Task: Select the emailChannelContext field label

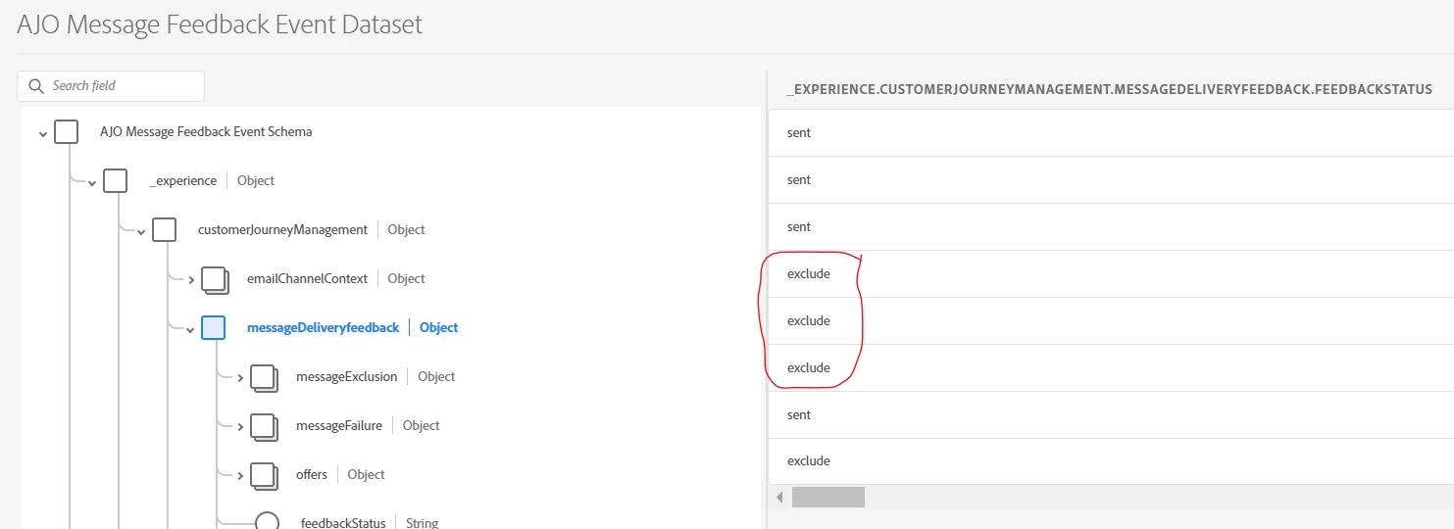Action: click(307, 278)
